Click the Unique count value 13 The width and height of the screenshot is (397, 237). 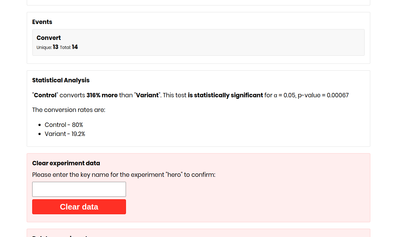56,47
